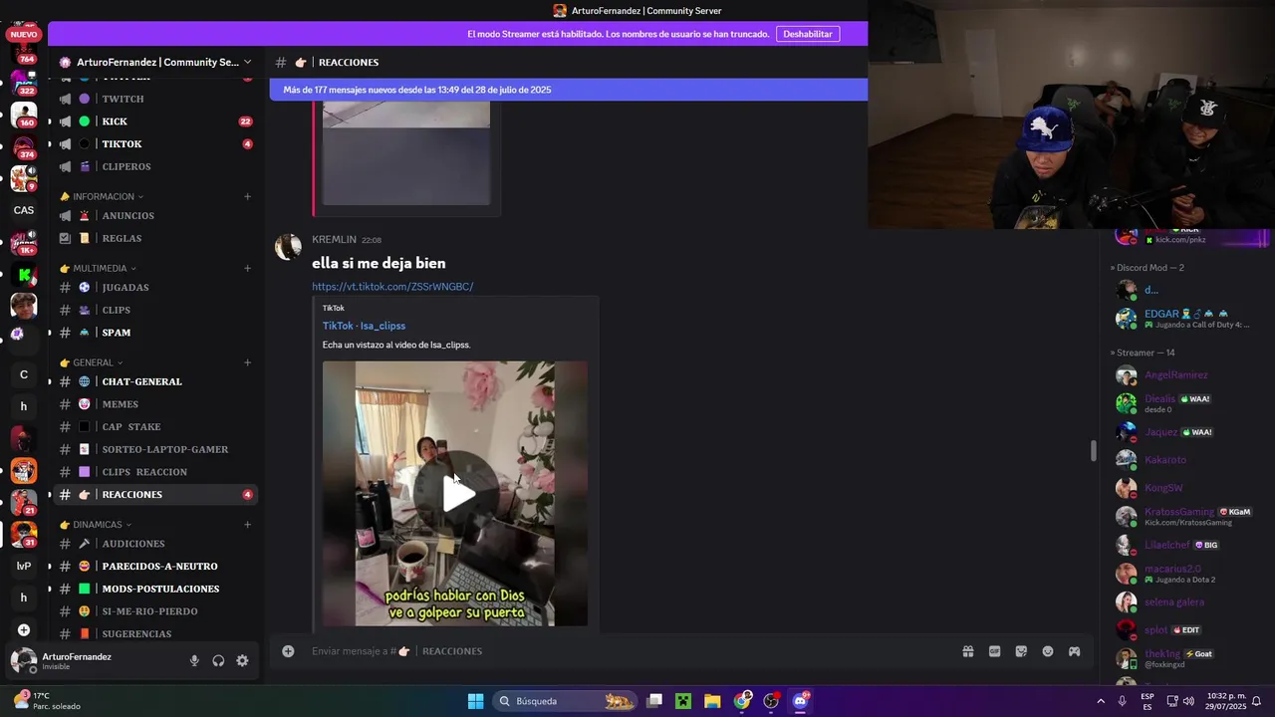This screenshot has height=717, width=1275.
Task: Add channel to GENERAL category
Action: coord(247,362)
